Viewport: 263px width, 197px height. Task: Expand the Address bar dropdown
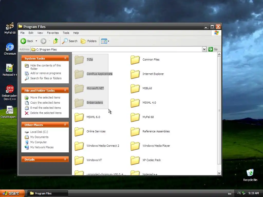pyautogui.click(x=204, y=49)
